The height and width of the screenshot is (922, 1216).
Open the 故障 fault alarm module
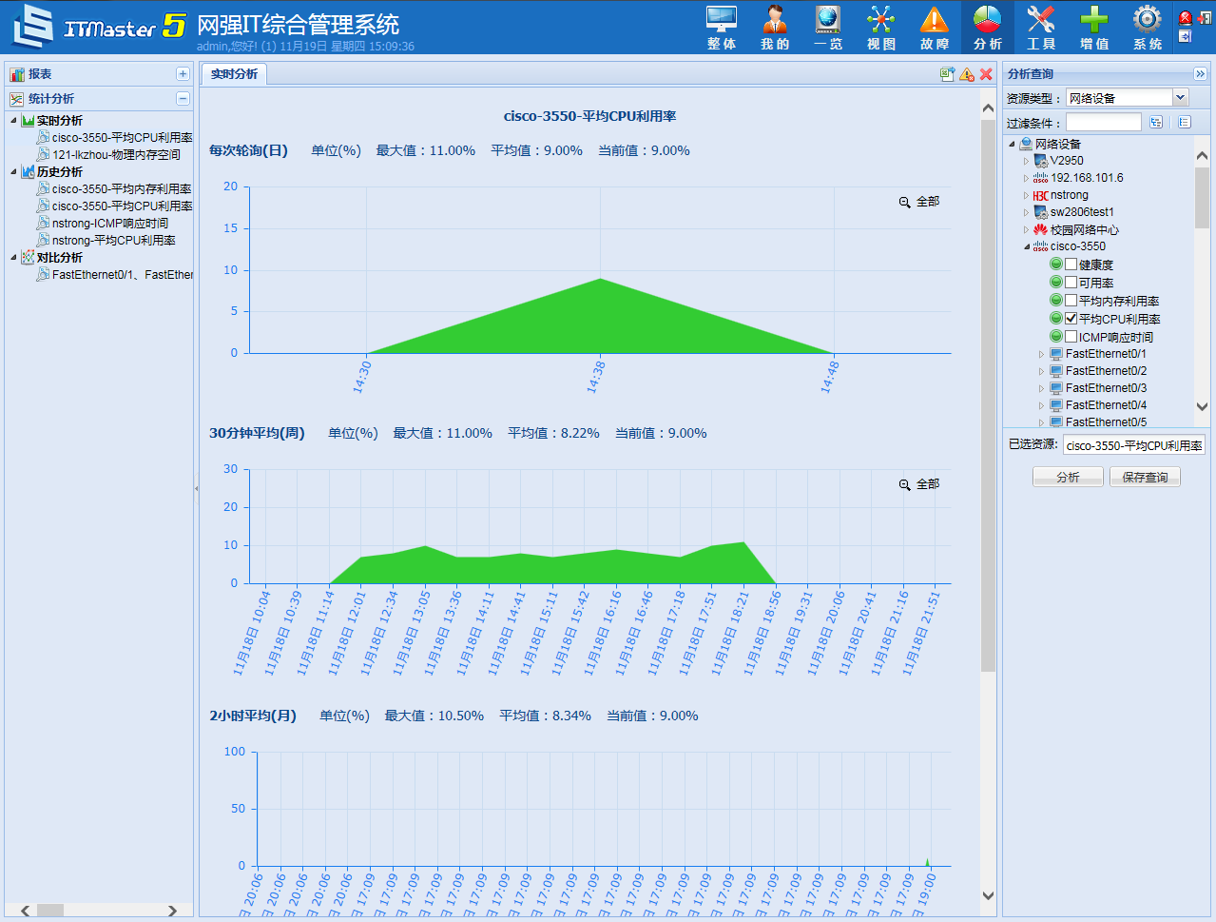935,28
